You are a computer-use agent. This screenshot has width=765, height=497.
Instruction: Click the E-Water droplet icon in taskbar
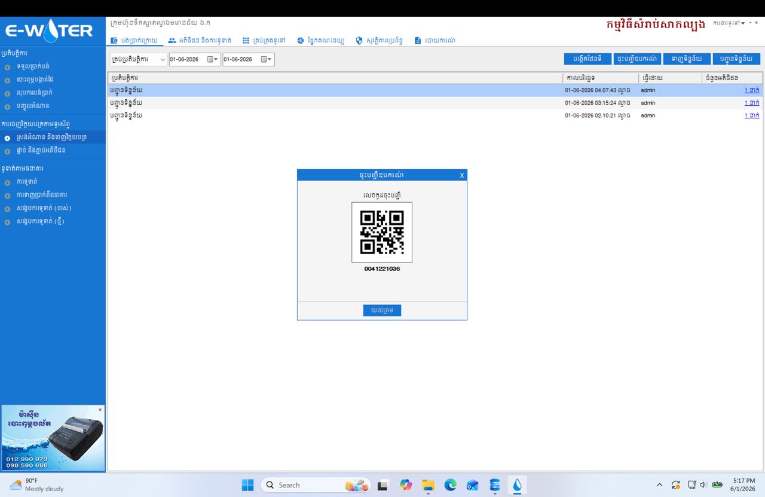[517, 485]
